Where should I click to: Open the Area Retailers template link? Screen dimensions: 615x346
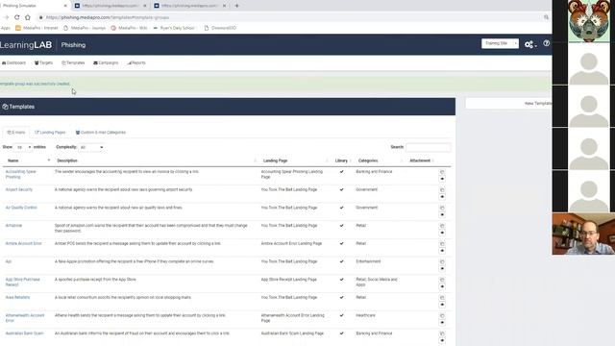pyautogui.click(x=17, y=298)
